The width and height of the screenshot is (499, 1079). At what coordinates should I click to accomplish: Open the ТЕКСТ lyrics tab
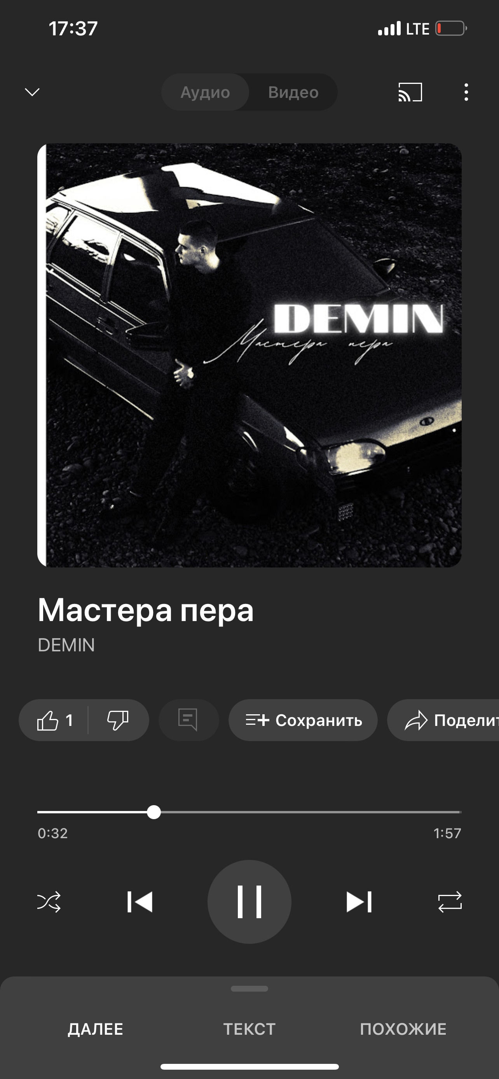(249, 1029)
